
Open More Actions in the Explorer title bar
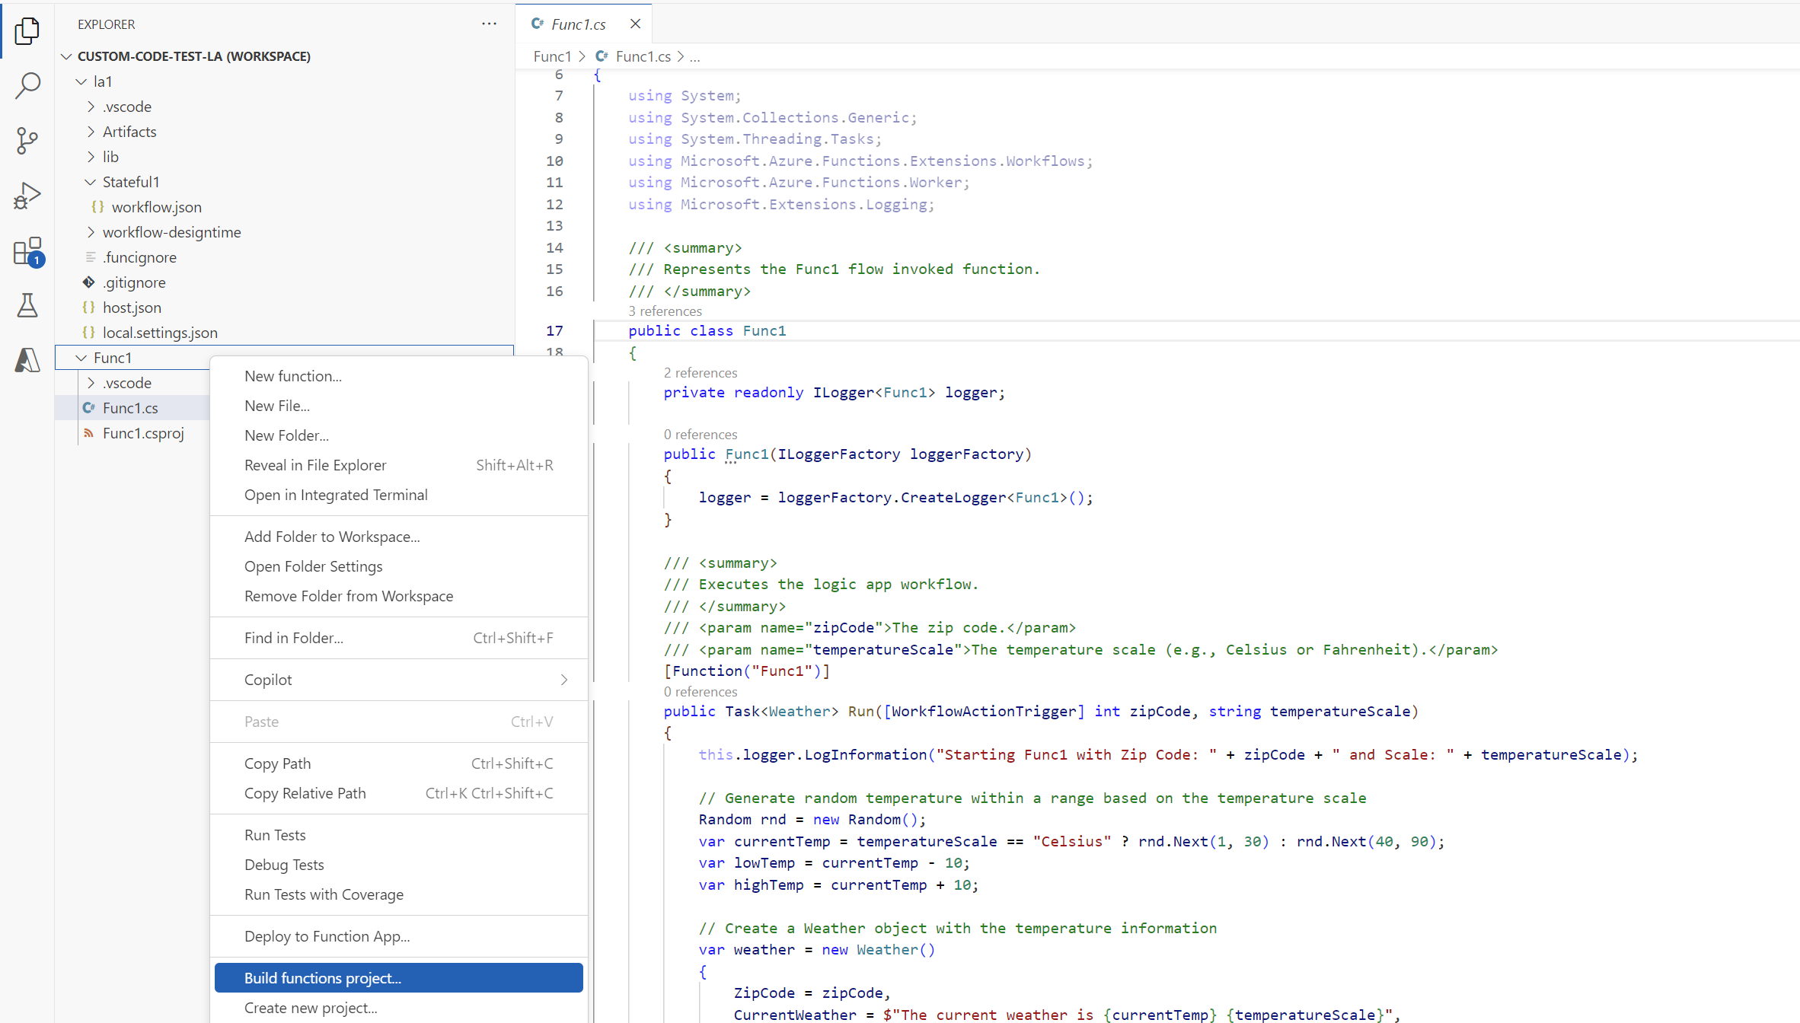point(488,24)
